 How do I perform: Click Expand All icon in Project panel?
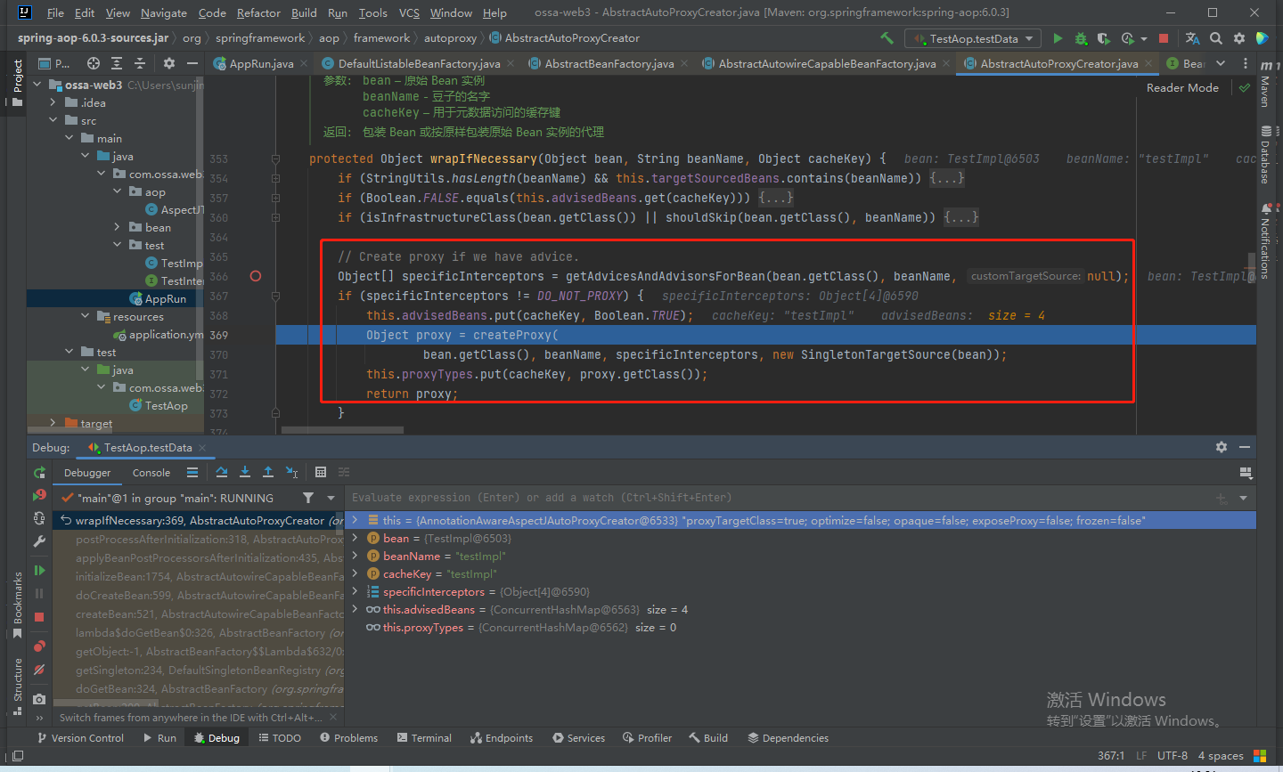point(117,63)
